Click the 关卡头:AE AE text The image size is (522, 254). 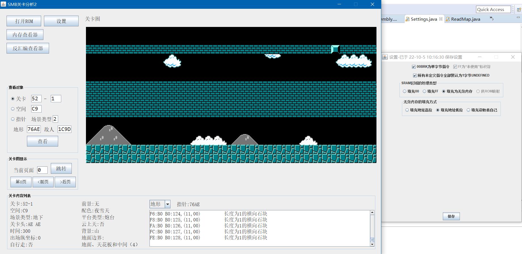(26, 224)
